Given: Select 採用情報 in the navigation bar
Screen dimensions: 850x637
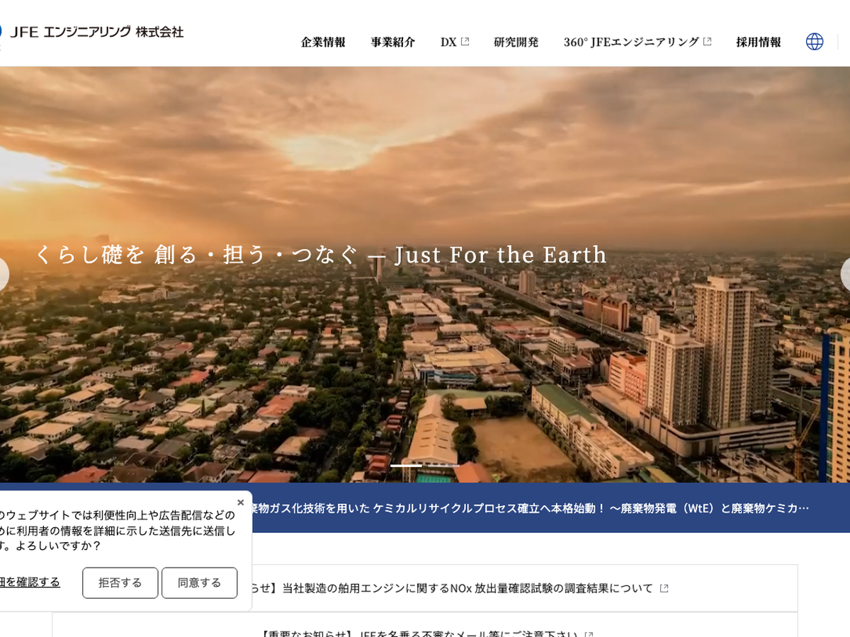Looking at the screenshot, I should pos(758,42).
